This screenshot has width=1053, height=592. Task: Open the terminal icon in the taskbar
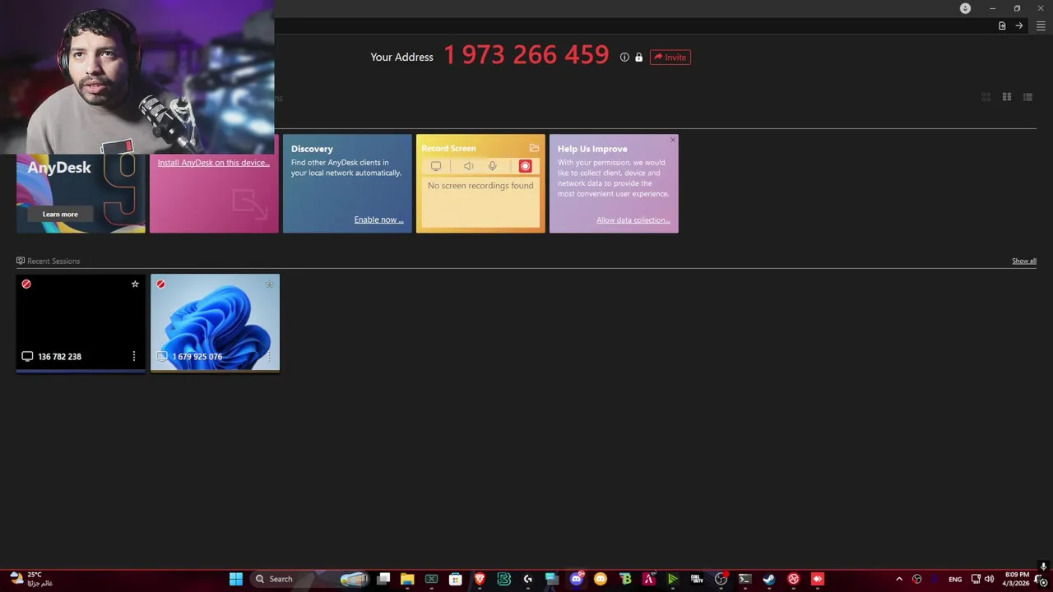tap(745, 579)
